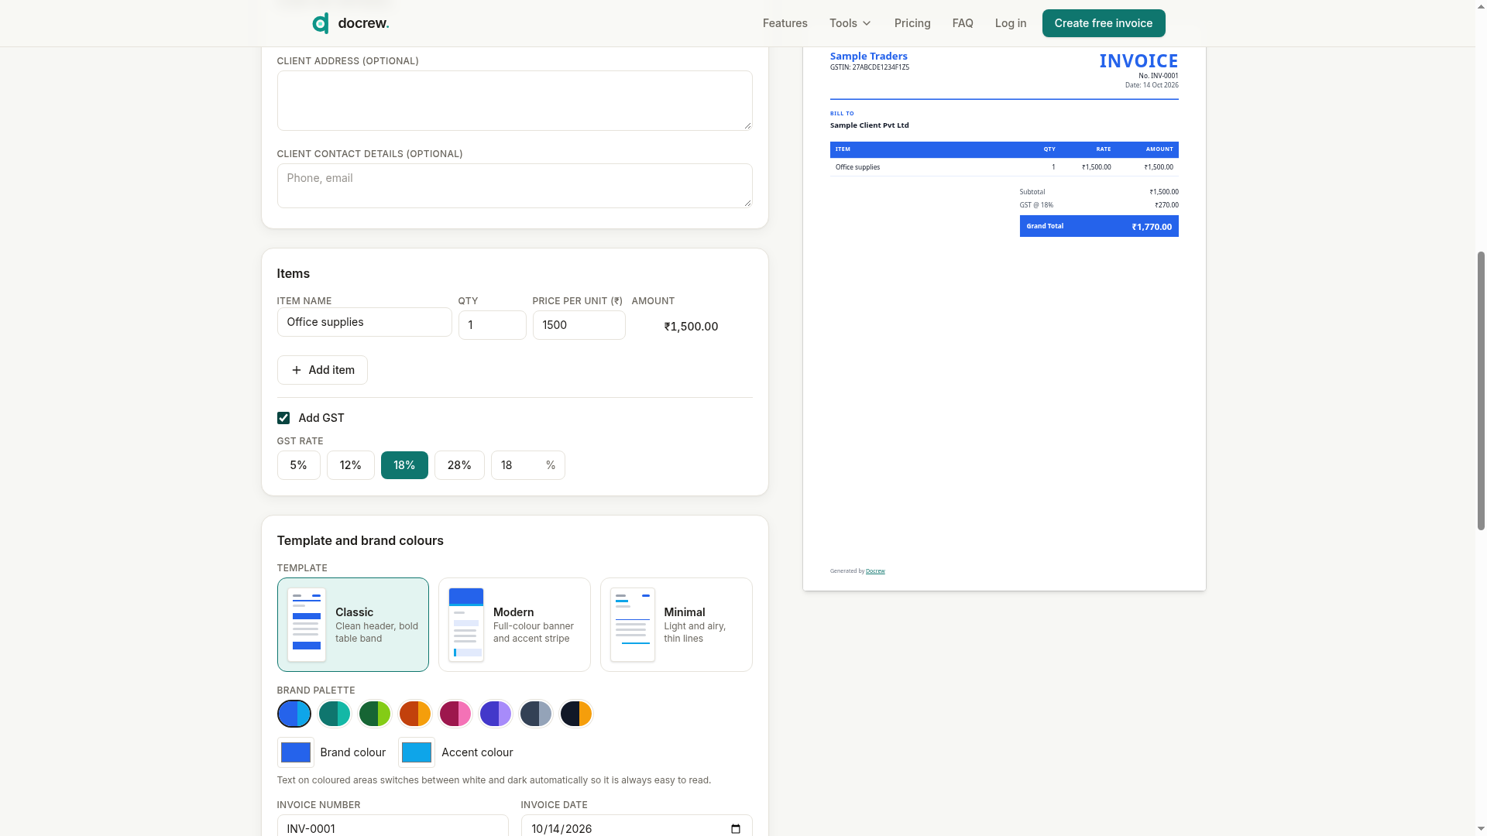
Task: Select the pink brand palette swatch
Action: 455,714
